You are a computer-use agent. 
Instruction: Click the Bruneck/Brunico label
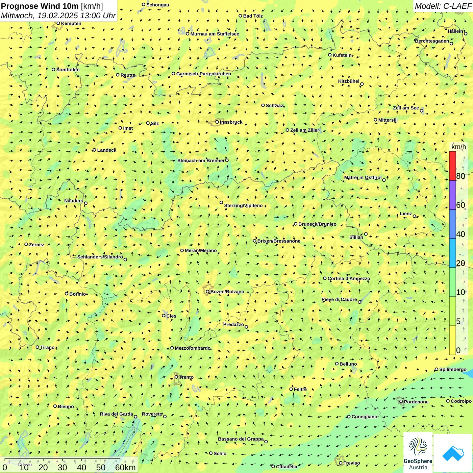(317, 224)
